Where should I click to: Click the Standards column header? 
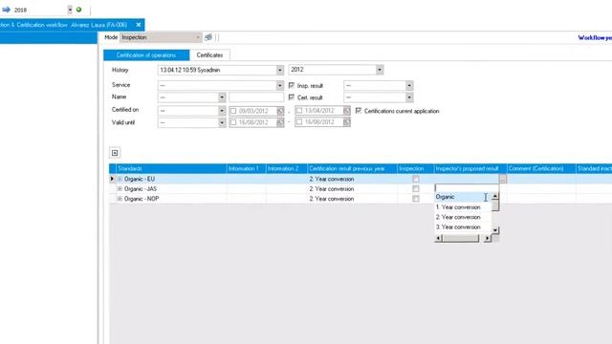tap(171, 168)
